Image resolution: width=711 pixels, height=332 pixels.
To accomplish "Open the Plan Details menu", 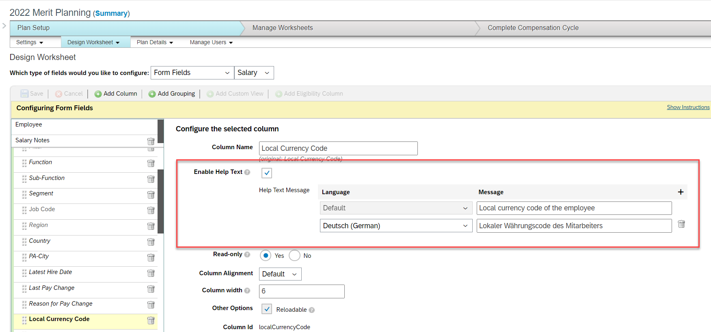I will (155, 43).
